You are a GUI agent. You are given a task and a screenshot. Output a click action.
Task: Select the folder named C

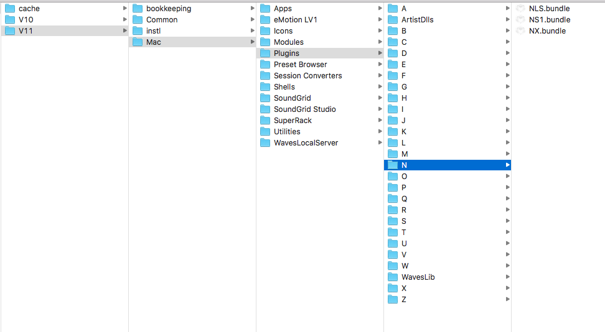point(448,42)
